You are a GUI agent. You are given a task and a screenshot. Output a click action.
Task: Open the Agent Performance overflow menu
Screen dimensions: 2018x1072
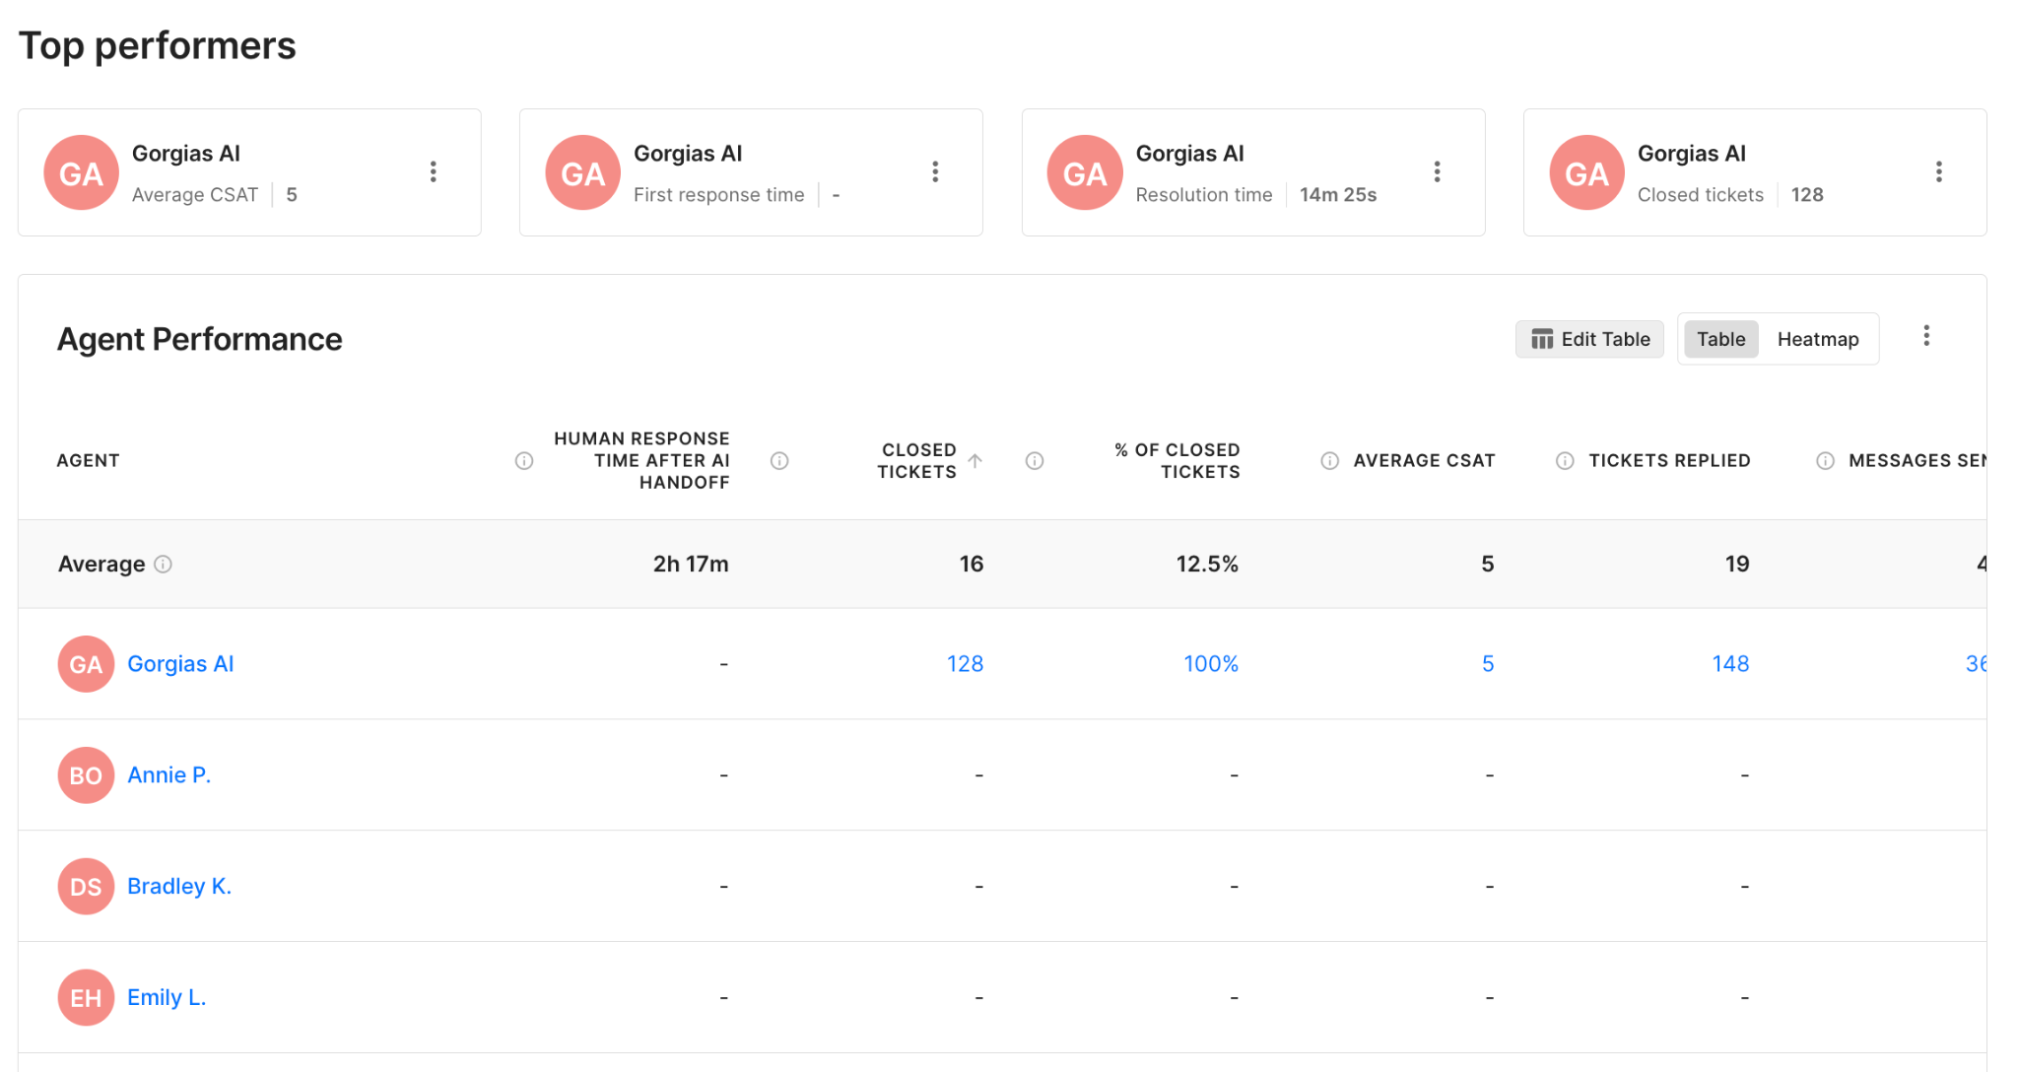point(1926,336)
